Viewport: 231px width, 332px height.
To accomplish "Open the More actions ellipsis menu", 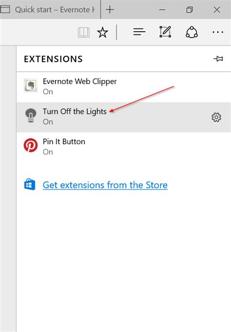I will pos(218,32).
